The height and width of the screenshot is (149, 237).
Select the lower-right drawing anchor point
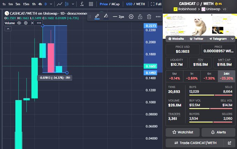click(67, 73)
